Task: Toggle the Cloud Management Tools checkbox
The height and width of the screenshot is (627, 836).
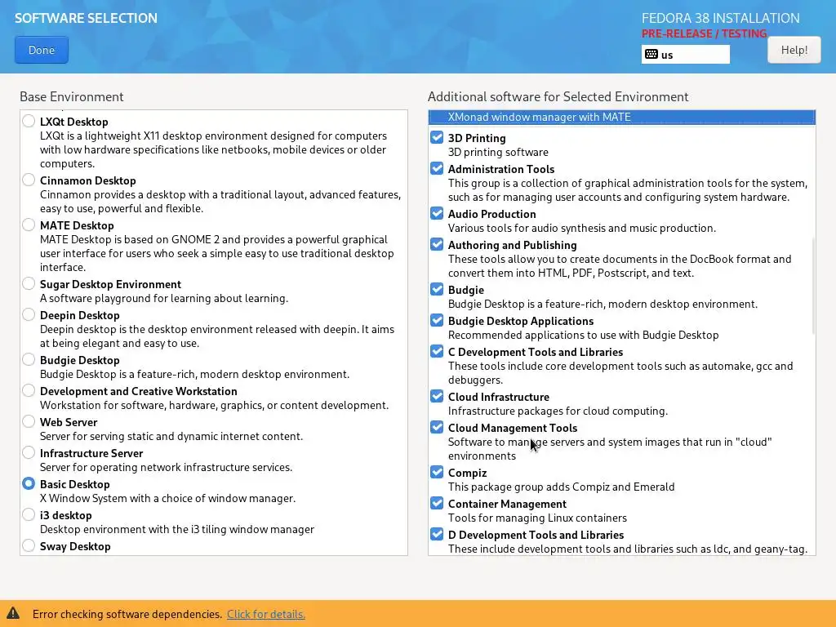Action: click(x=437, y=426)
